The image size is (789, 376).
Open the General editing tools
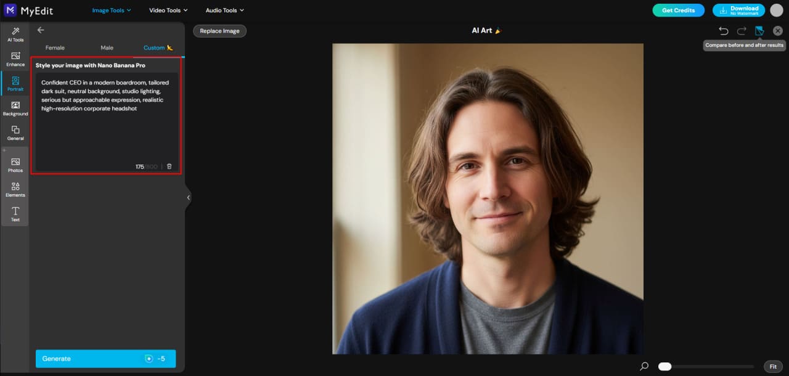coord(15,133)
